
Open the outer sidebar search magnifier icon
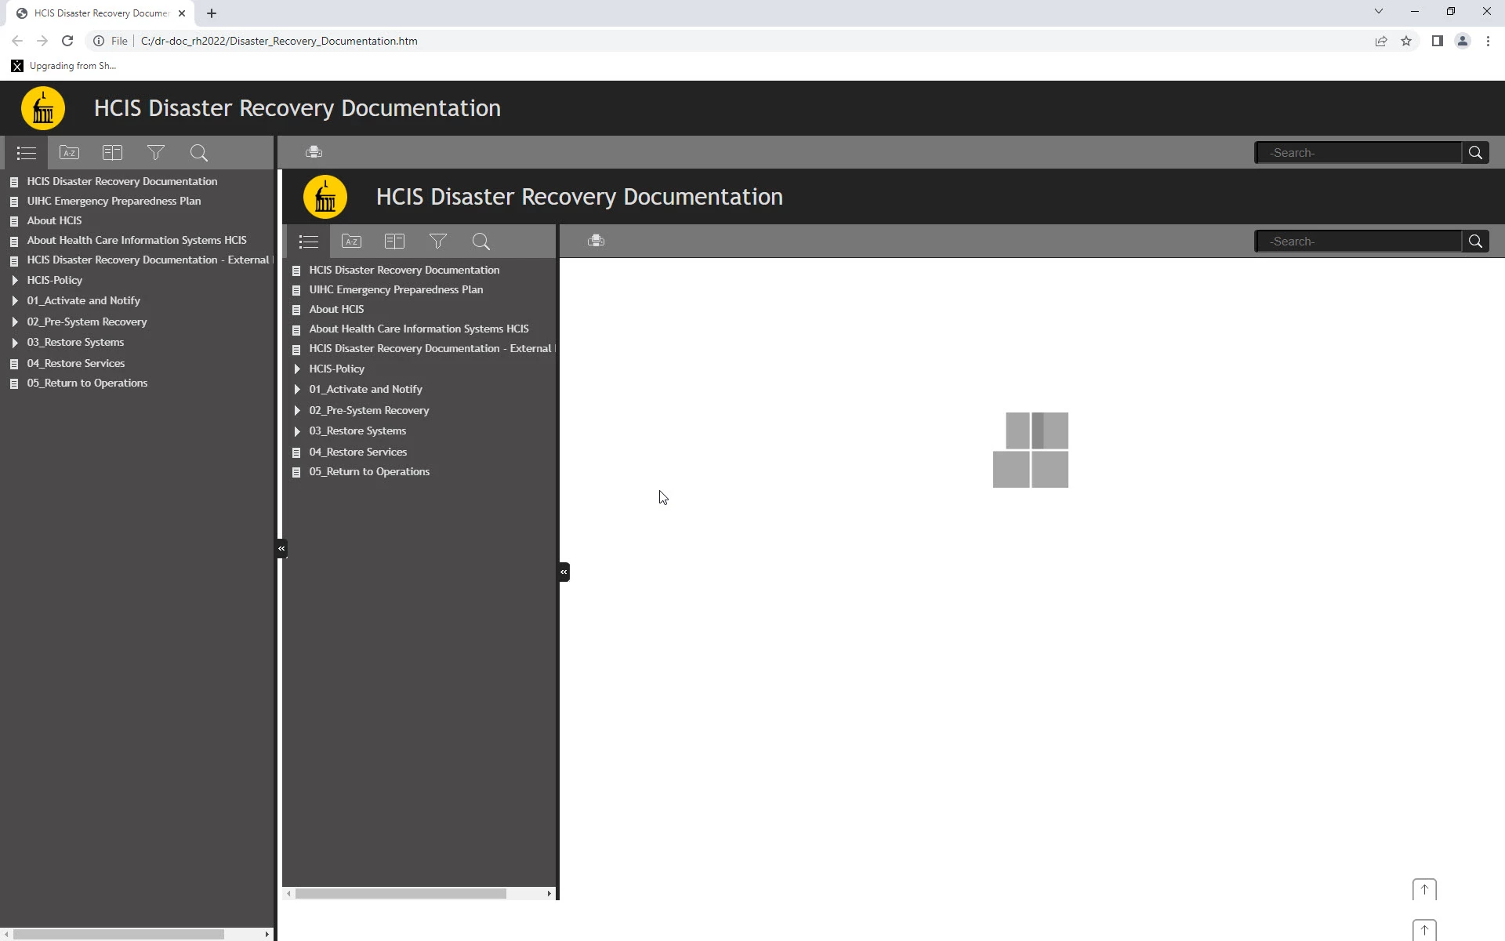(x=199, y=153)
